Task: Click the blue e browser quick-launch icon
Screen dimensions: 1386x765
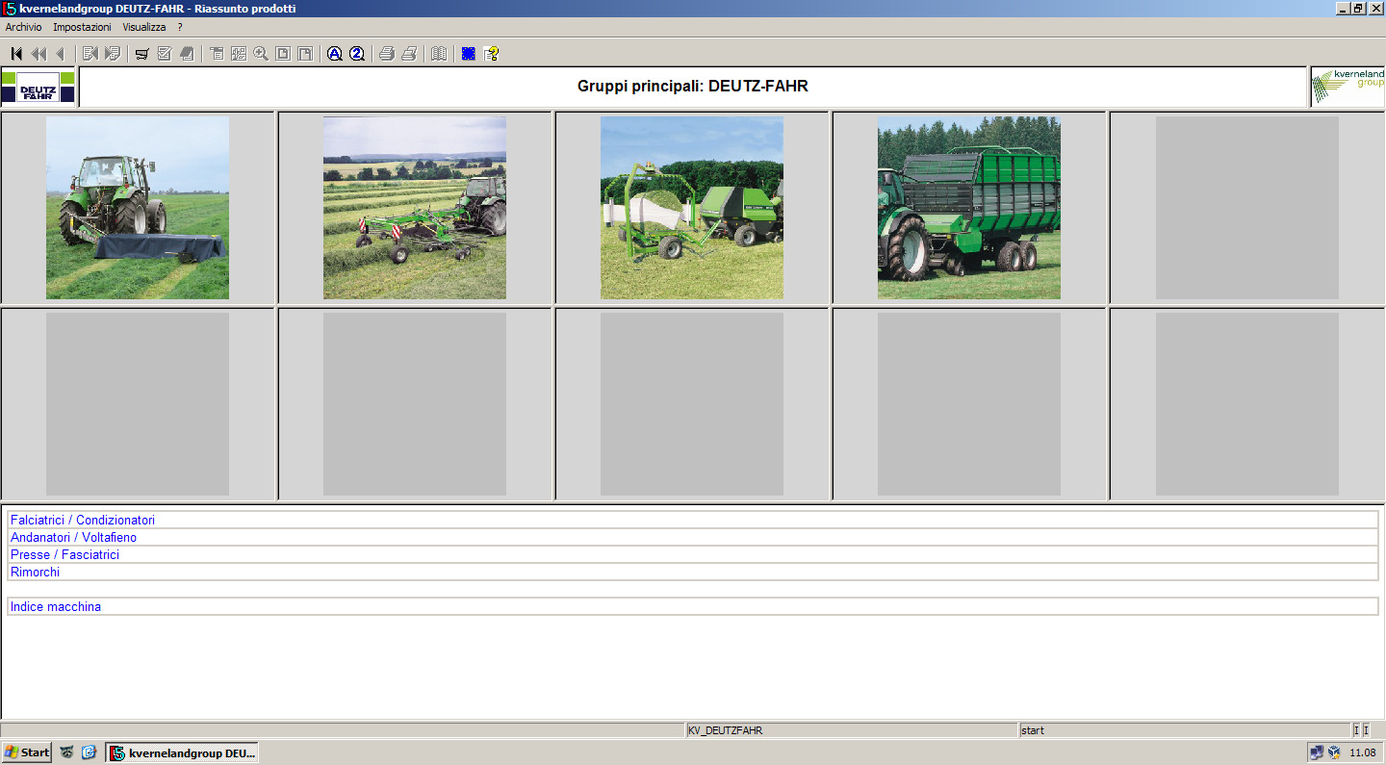Action: pyautogui.click(x=89, y=752)
